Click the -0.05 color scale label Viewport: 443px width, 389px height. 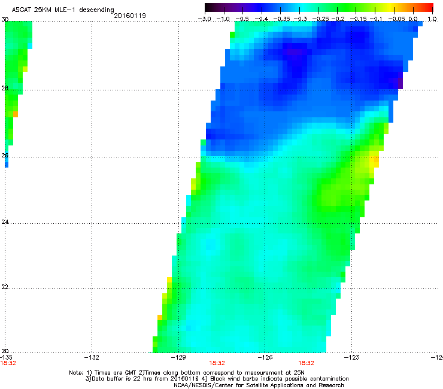(396, 19)
